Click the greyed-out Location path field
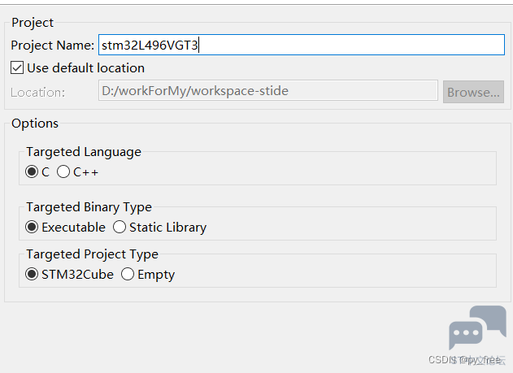 click(268, 91)
